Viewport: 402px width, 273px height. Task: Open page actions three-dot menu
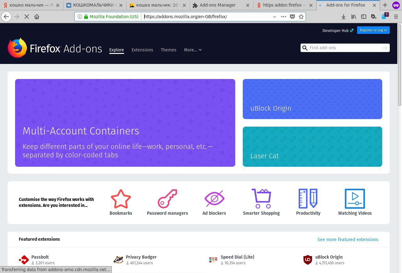coord(283,17)
